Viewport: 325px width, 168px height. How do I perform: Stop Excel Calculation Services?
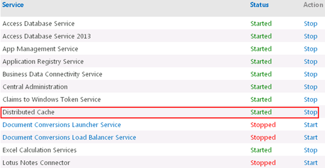(x=311, y=150)
